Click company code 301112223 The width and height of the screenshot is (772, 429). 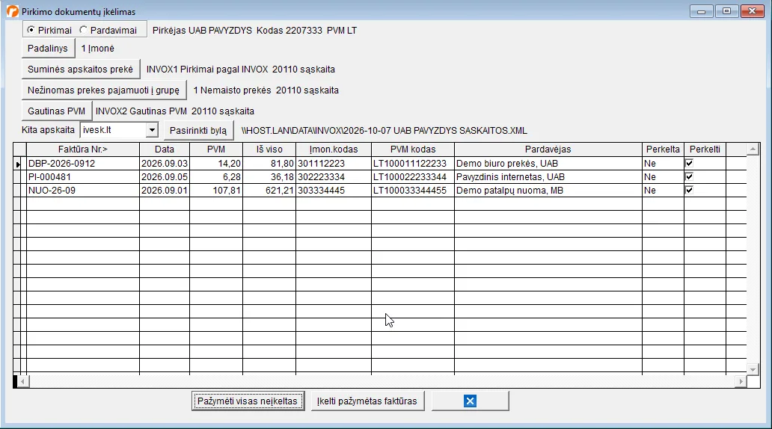point(334,164)
